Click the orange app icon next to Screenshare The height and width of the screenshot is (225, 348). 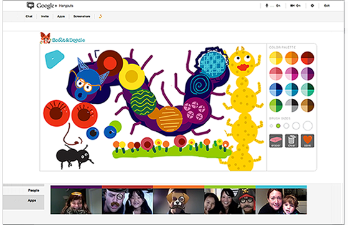click(100, 16)
